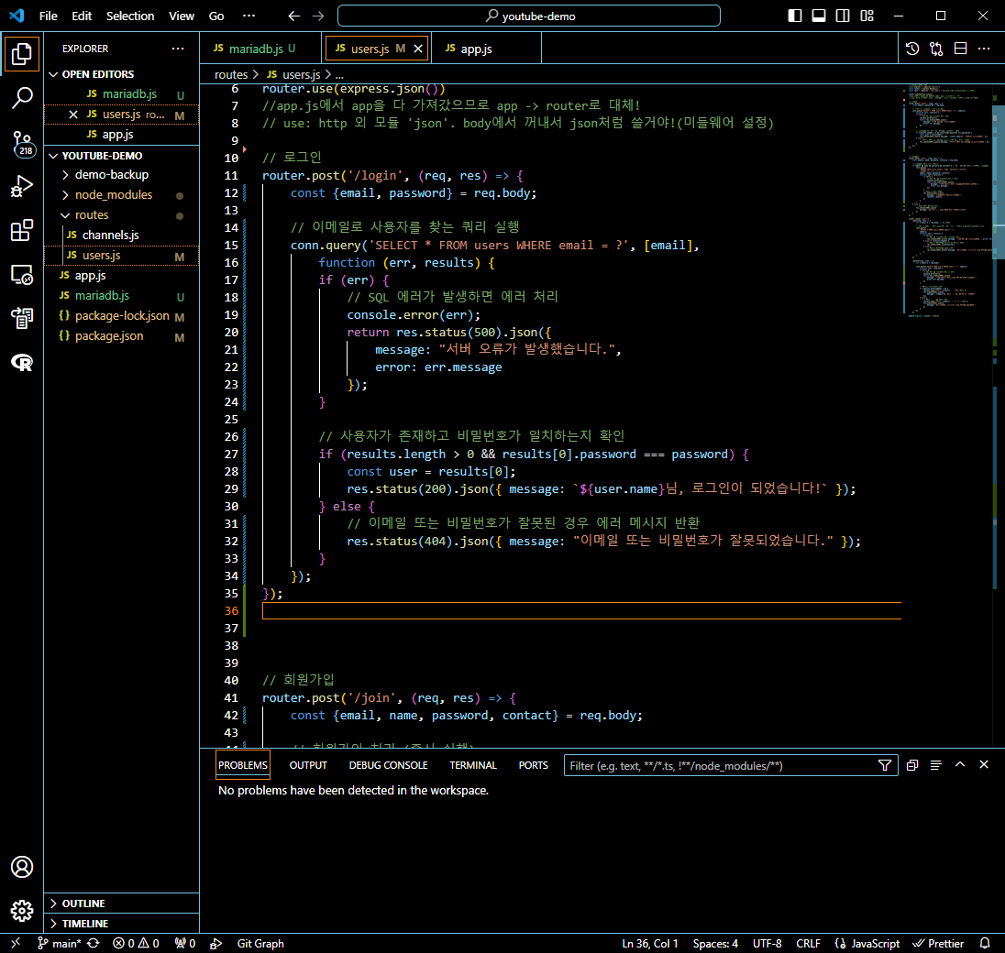Expand the OUTLINE section
Image resolution: width=1005 pixels, height=953 pixels.
click(122, 903)
